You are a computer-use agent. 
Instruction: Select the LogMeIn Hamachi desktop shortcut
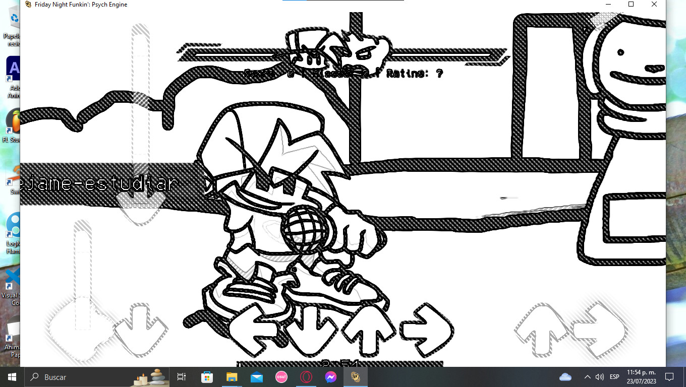tap(14, 233)
